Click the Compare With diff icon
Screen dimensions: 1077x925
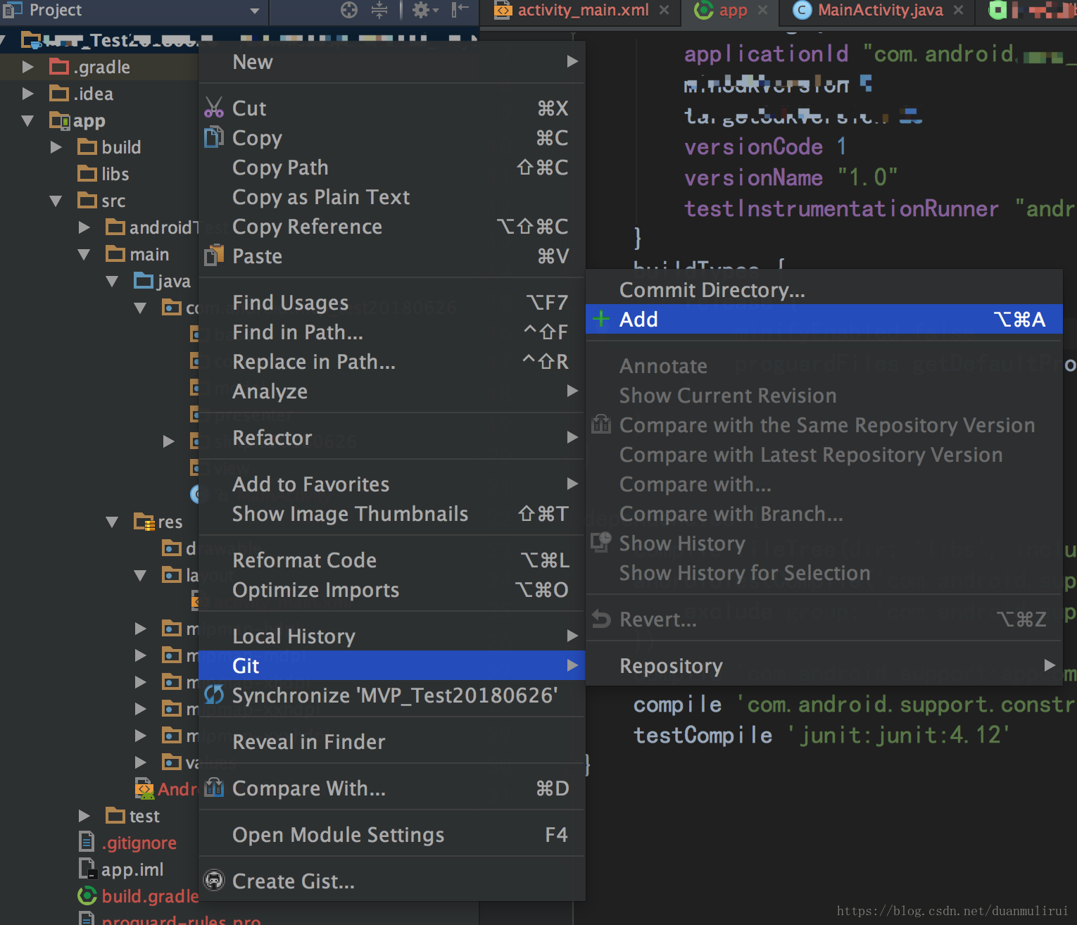[214, 788]
